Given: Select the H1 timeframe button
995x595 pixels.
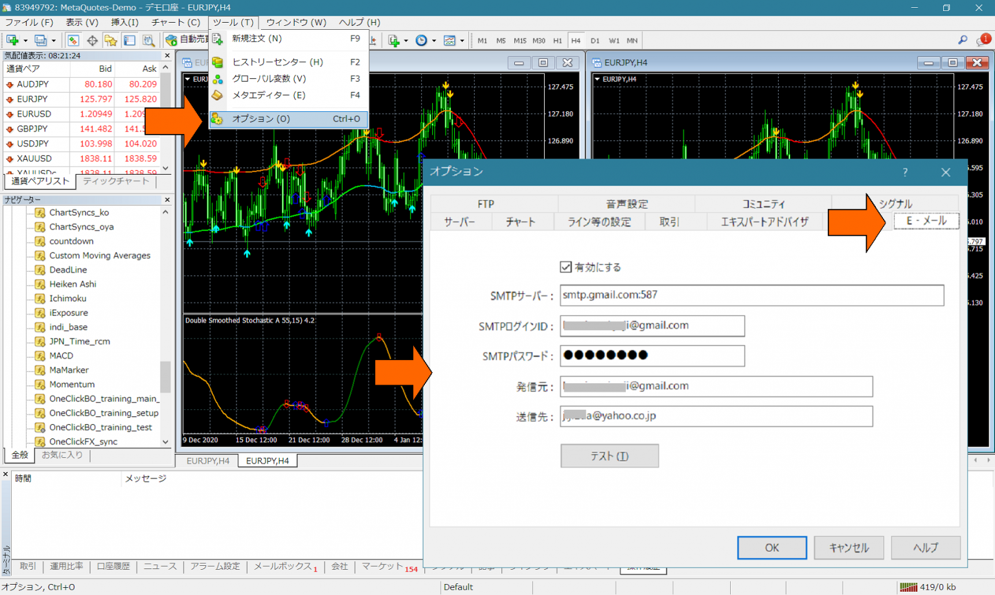Looking at the screenshot, I should (557, 40).
